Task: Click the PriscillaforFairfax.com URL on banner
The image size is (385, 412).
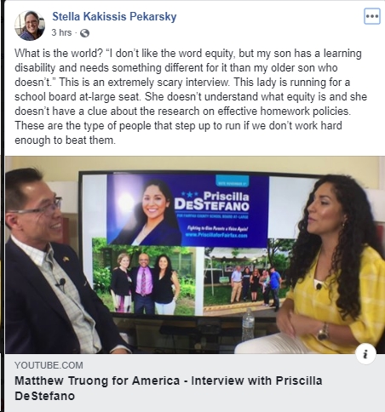Action: click(x=216, y=235)
